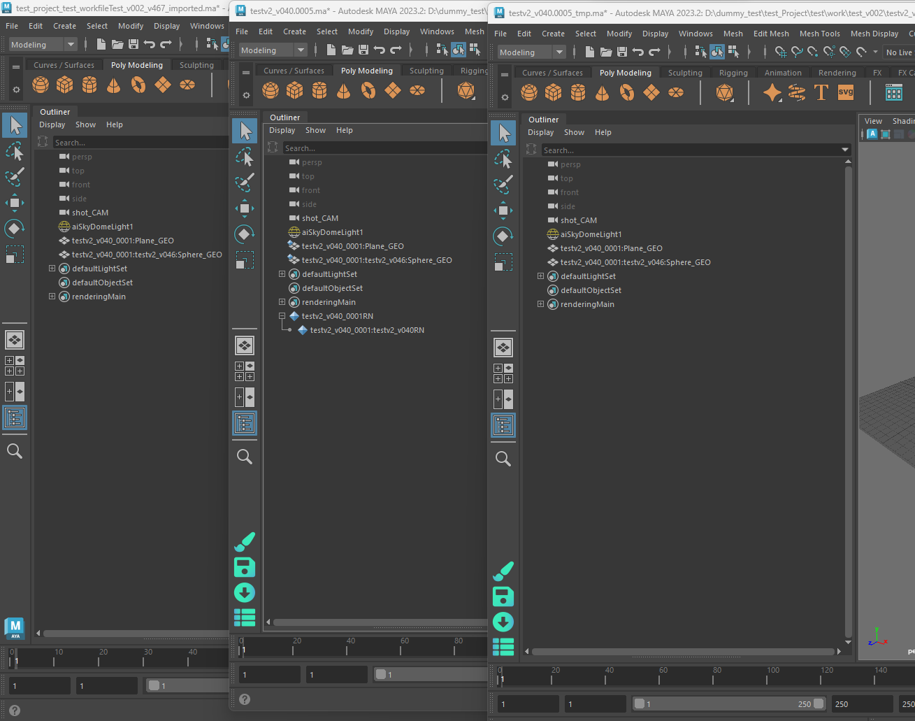Click Polygon Disc icon in right window shelf
This screenshot has height=721, width=915.
(x=676, y=92)
